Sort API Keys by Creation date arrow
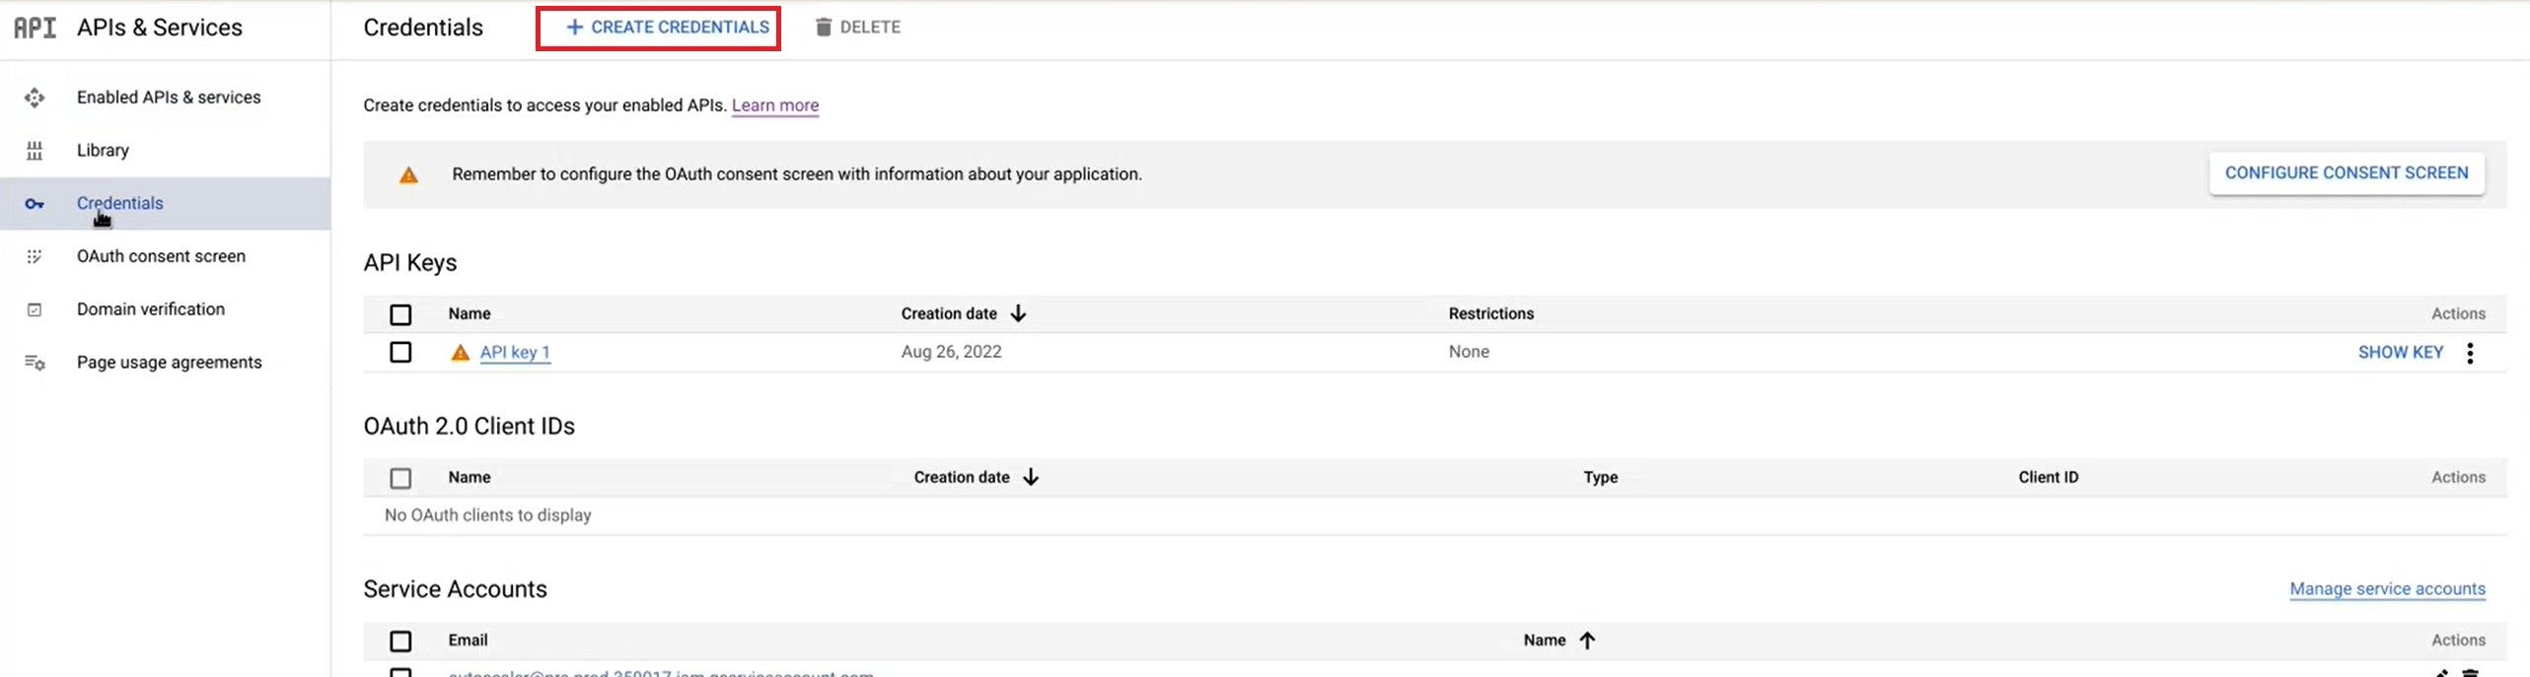 (x=1019, y=313)
